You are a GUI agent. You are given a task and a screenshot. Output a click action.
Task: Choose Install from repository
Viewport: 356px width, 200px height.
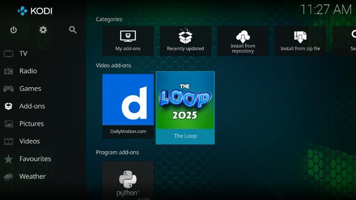(x=243, y=41)
